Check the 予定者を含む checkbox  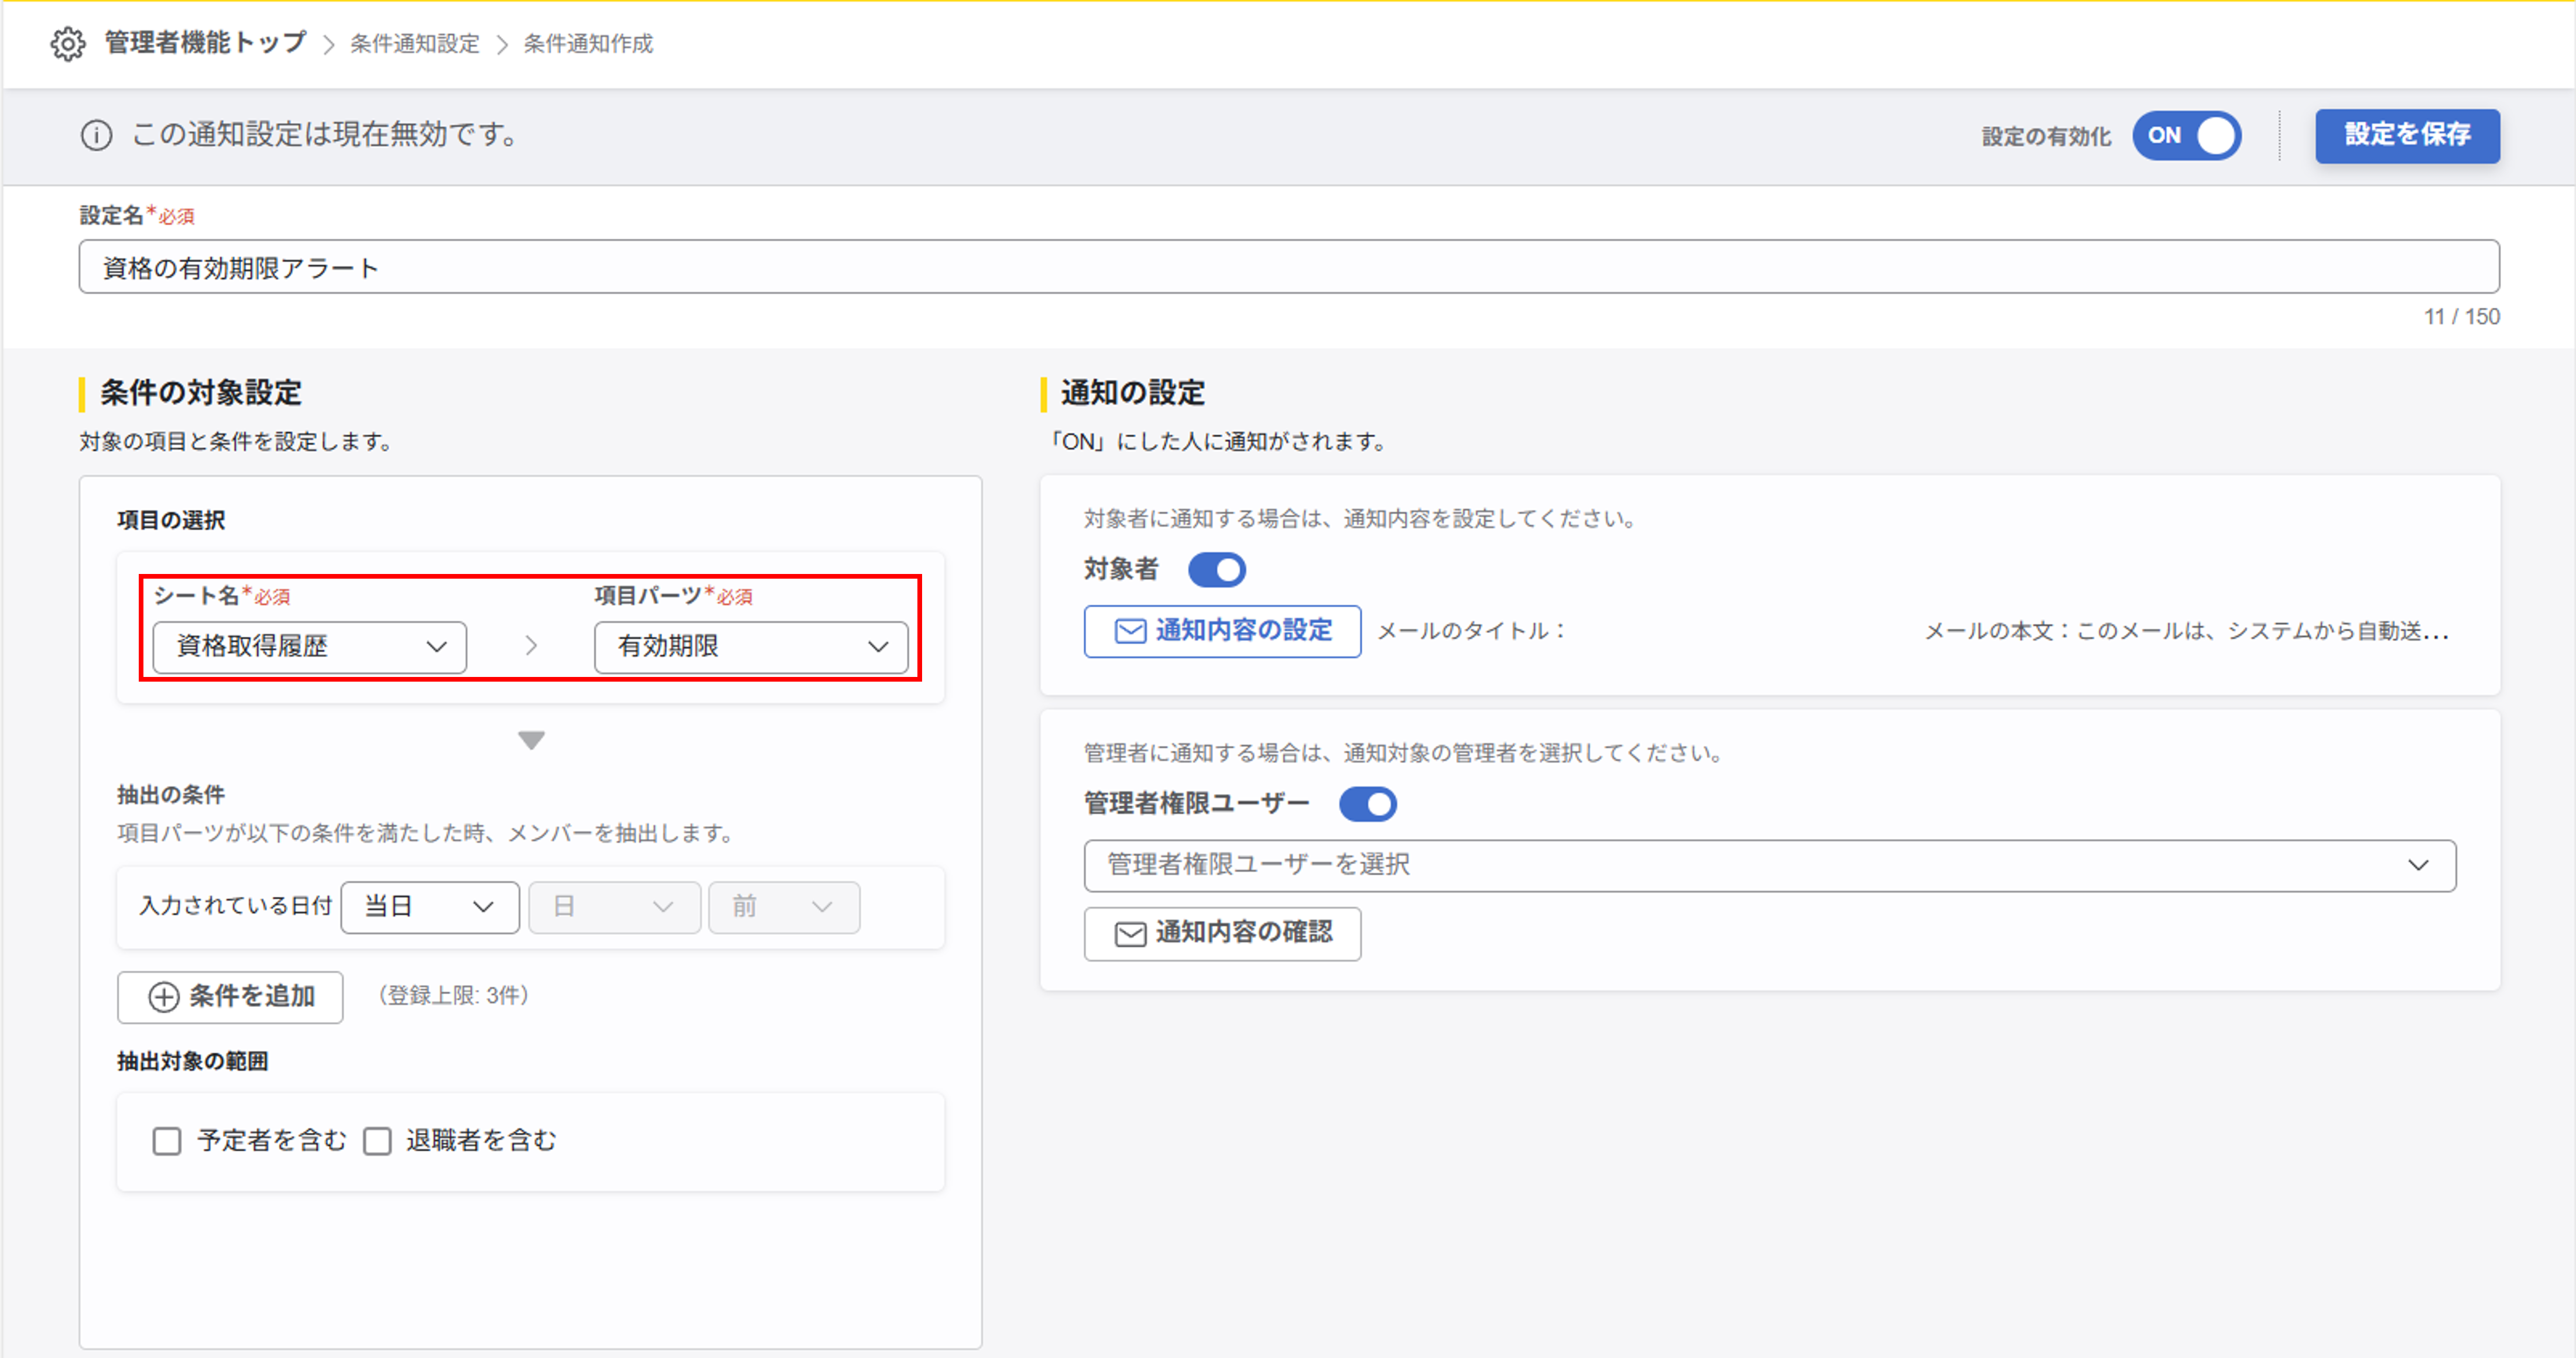point(167,1140)
